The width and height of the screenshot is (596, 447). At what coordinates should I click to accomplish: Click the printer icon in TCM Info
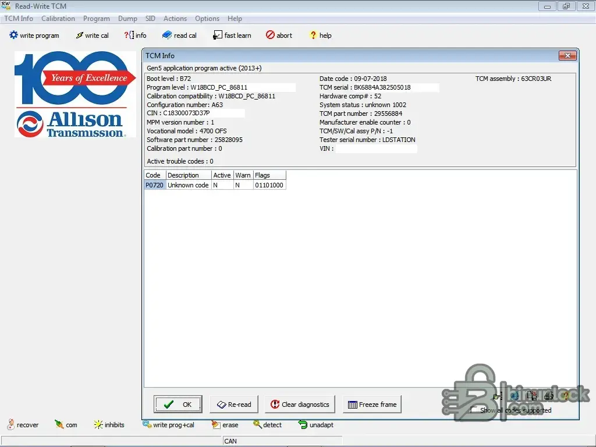pyautogui.click(x=548, y=396)
